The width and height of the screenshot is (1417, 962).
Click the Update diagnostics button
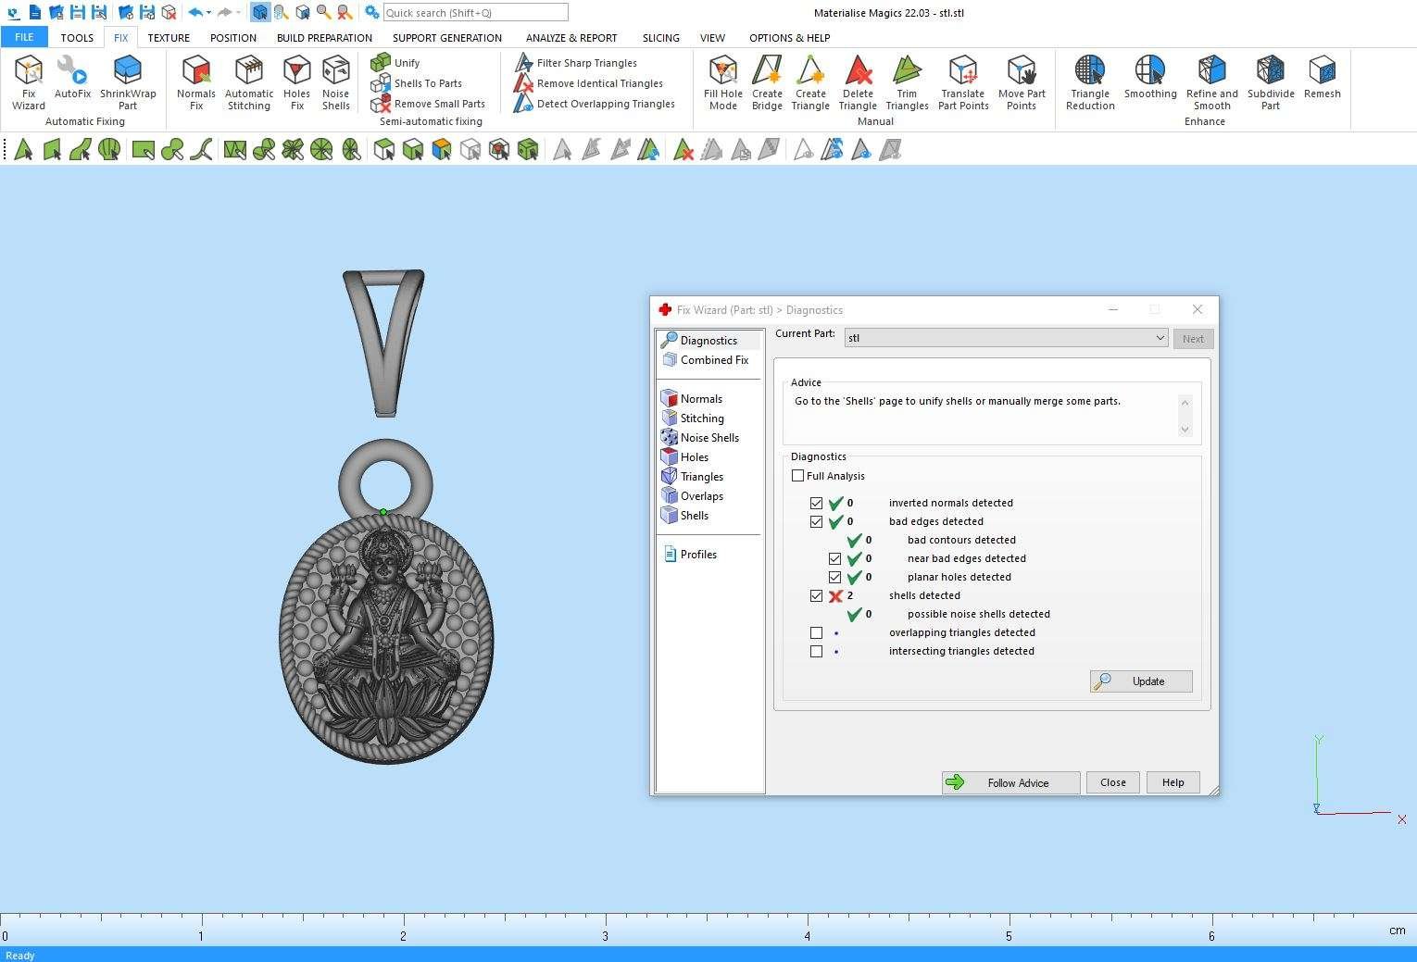pos(1141,681)
